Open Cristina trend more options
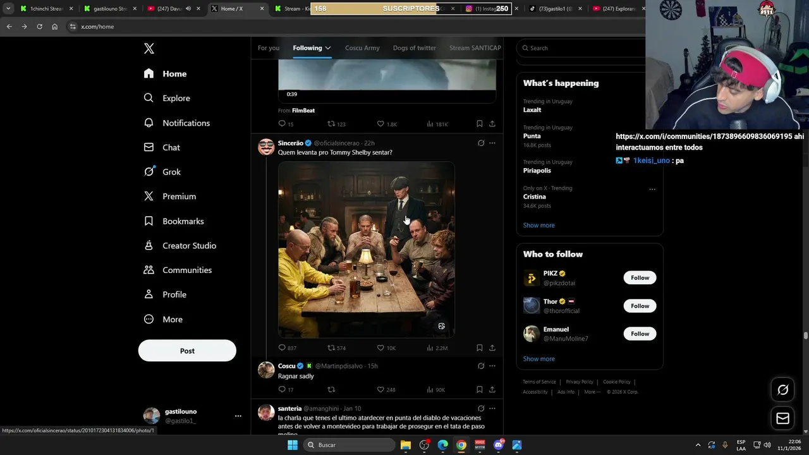This screenshot has height=455, width=809. (652, 189)
